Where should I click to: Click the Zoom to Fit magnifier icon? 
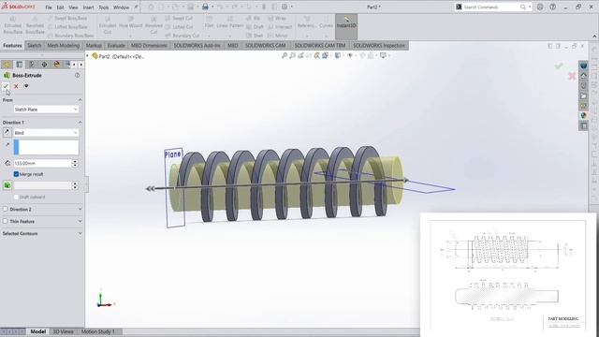(285, 56)
